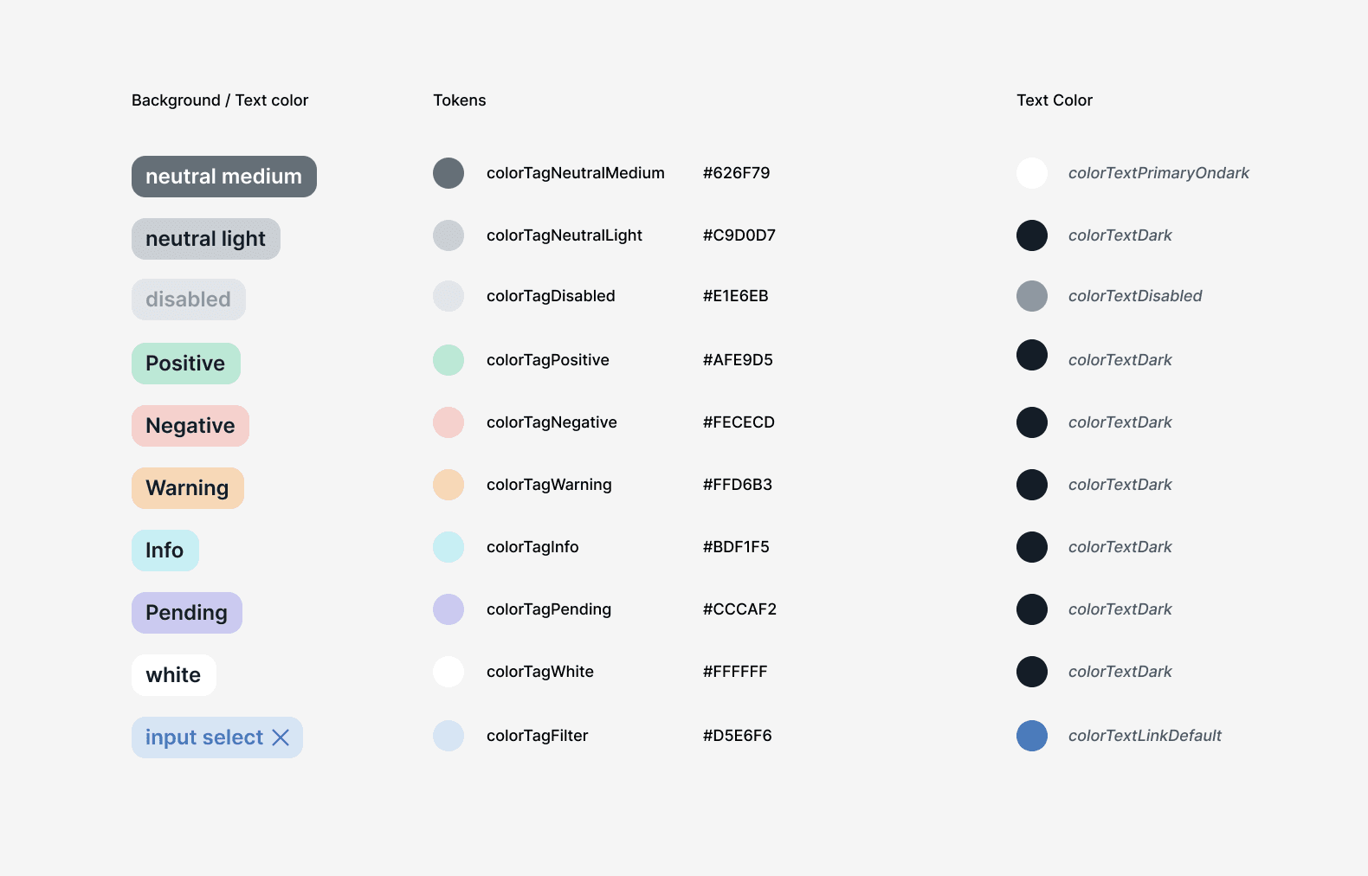Click the Tokens column header

pos(460,100)
